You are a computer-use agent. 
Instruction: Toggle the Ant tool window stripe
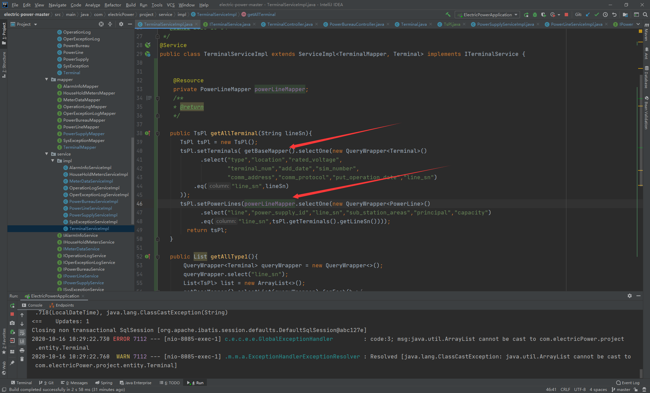(646, 53)
